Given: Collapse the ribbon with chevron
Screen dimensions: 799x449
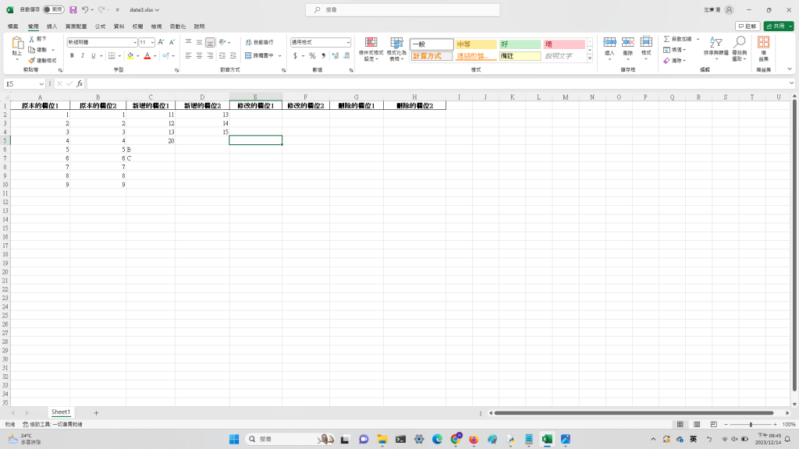Looking at the screenshot, I should (x=790, y=69).
